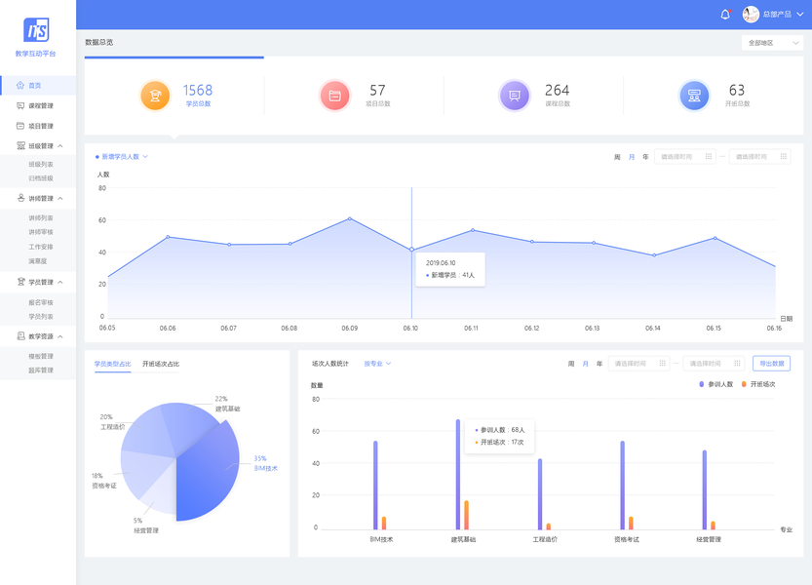Click the 学员管理 sidebar icon
812x585 pixels.
20,282
